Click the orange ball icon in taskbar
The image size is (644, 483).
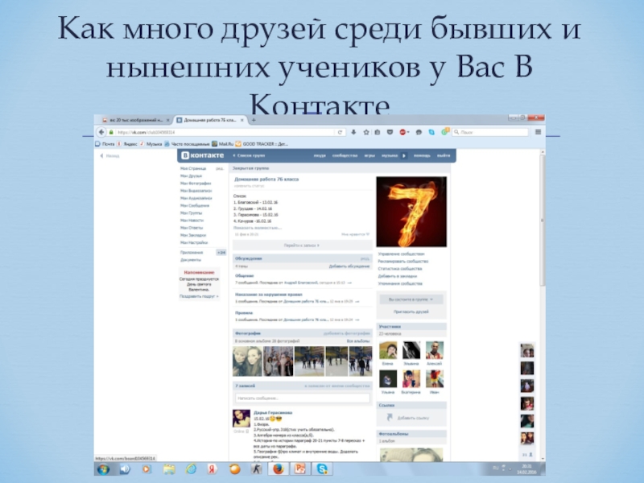pos(234,469)
